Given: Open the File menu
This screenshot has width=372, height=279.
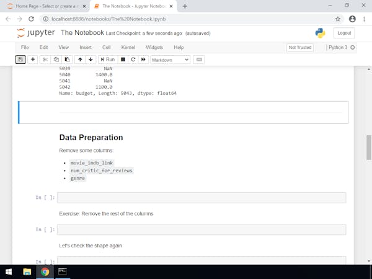Looking at the screenshot, I should click(x=25, y=48).
